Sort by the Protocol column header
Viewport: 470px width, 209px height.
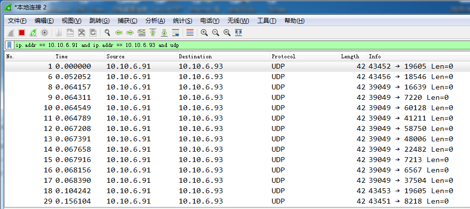point(305,57)
